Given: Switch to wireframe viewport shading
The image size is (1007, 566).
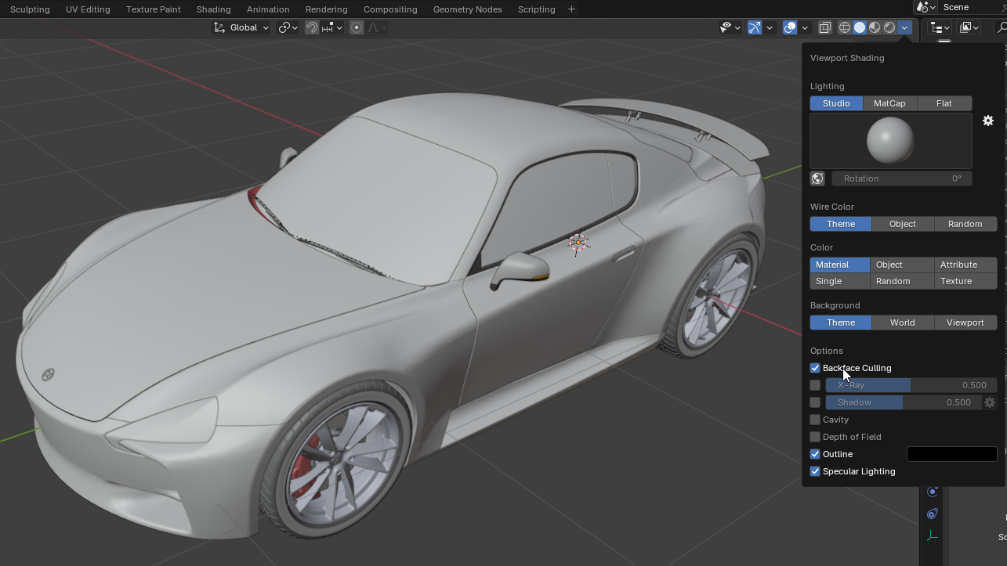Looking at the screenshot, I should pos(844,27).
